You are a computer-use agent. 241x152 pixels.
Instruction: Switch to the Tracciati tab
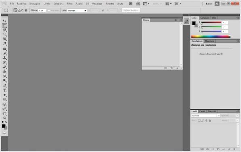pos(212,111)
